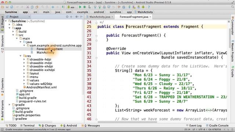The height and width of the screenshot is (132, 235).
Task: Open the TODO tool window
Action: tap(11, 125)
